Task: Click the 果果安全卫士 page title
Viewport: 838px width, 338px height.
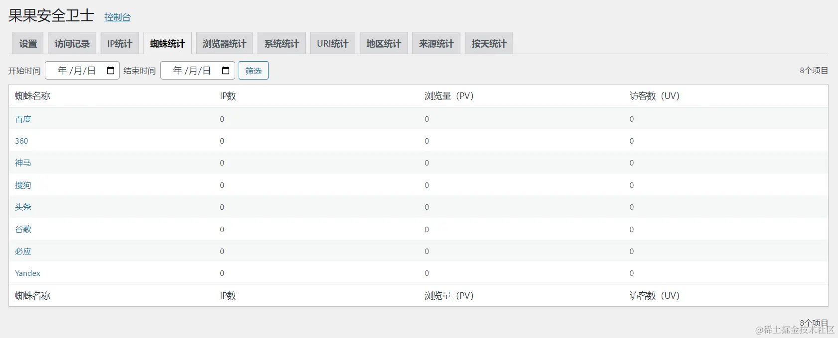Action: point(51,15)
